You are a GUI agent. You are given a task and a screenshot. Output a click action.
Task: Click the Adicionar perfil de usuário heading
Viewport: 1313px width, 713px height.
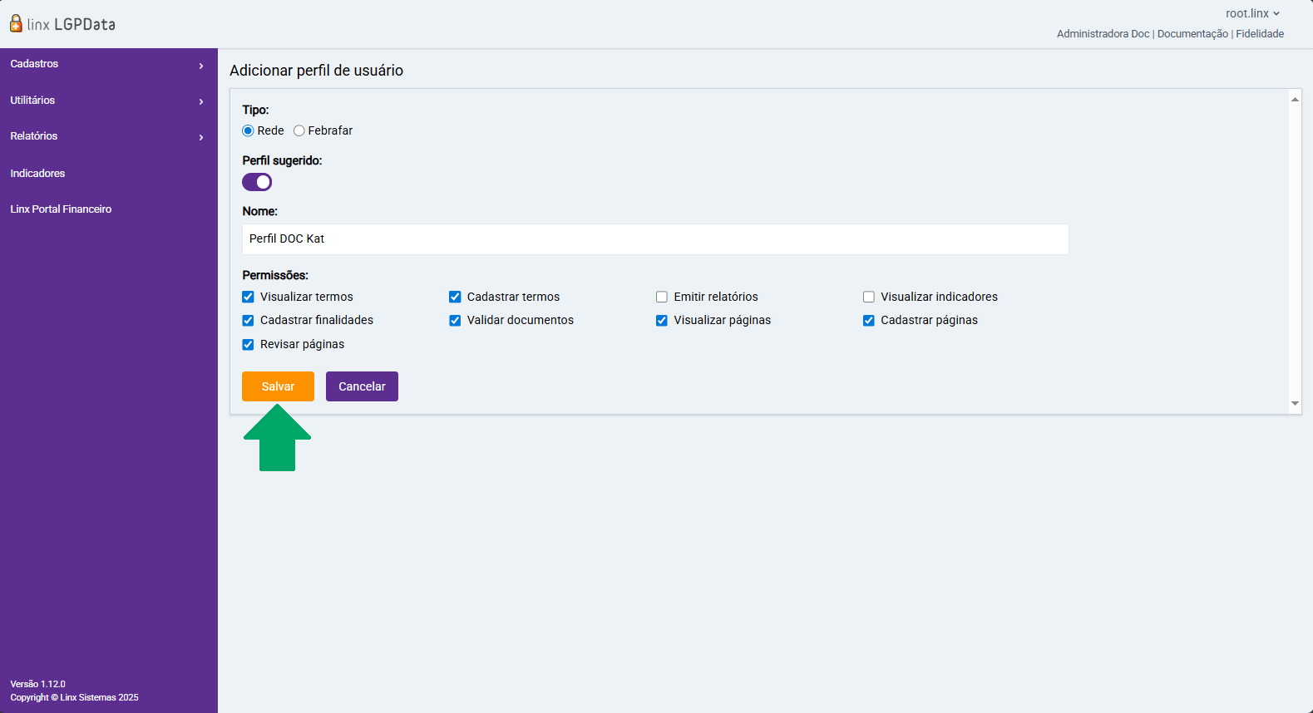point(316,71)
